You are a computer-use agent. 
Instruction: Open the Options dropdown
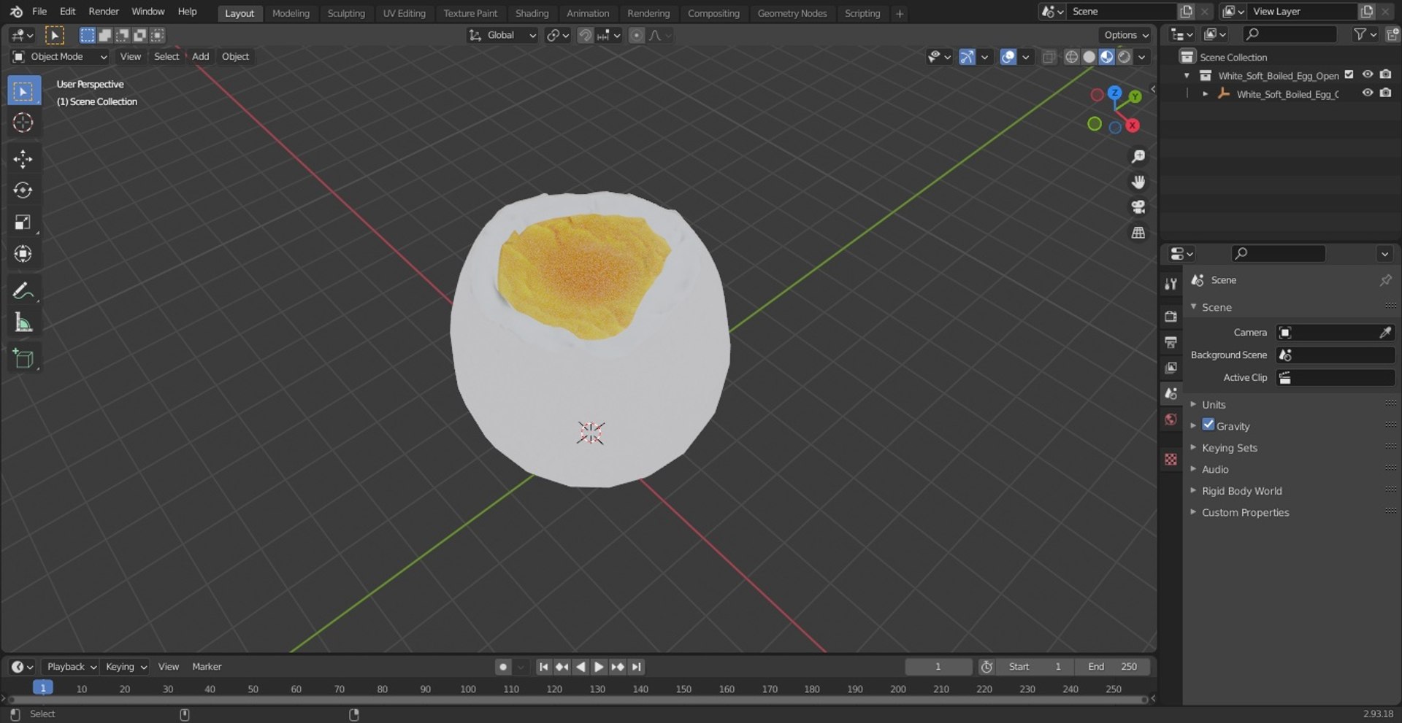coord(1125,35)
